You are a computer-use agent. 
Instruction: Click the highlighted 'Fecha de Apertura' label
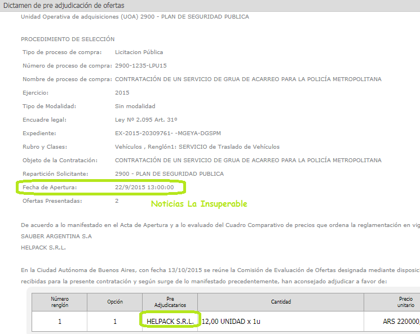coord(50,187)
